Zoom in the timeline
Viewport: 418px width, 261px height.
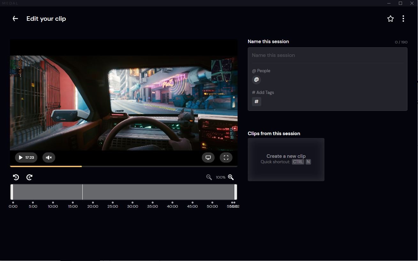(231, 177)
